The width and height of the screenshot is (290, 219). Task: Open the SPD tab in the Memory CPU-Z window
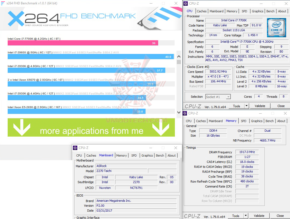point(244,121)
